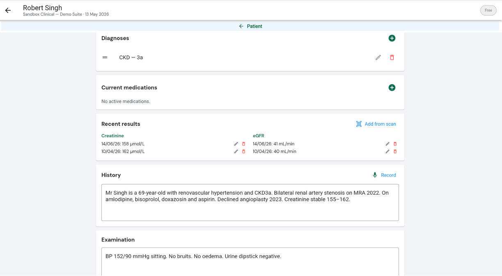Return to Patient via the banner link
This screenshot has width=502, height=276.
(251, 26)
